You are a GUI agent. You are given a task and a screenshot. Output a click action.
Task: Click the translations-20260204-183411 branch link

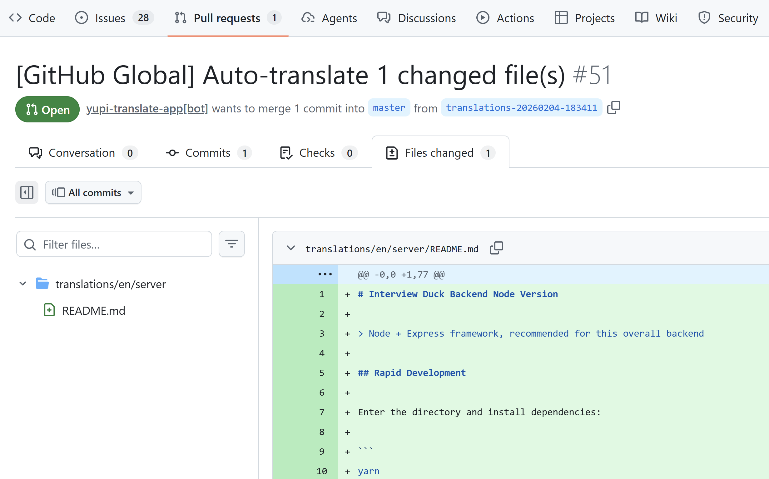521,108
